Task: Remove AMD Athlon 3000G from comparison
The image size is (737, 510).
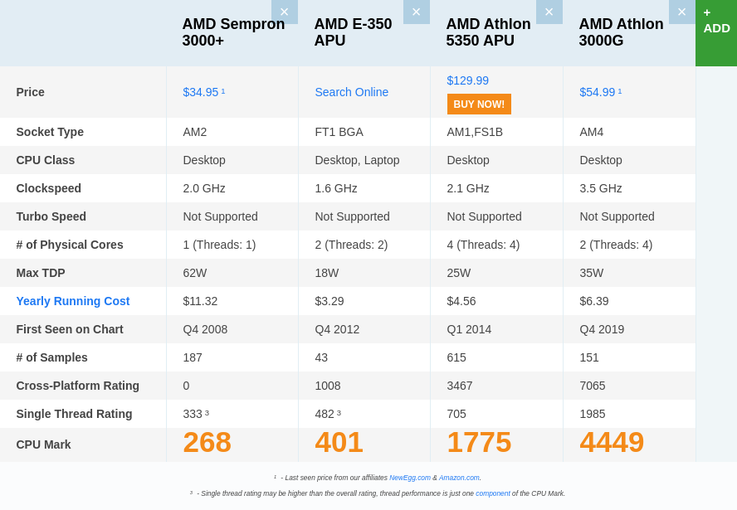Action: pyautogui.click(x=682, y=12)
